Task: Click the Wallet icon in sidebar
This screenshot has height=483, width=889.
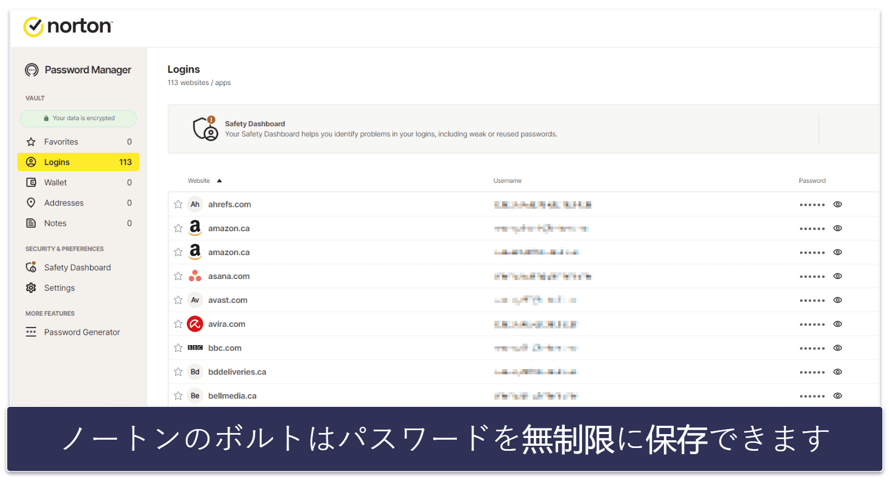Action: [x=31, y=182]
